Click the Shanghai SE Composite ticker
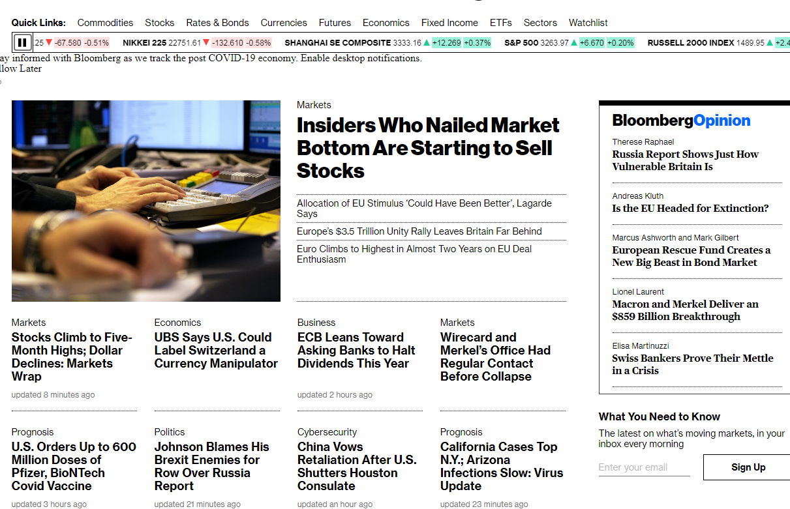Image resolution: width=790 pixels, height=509 pixels. coord(387,43)
